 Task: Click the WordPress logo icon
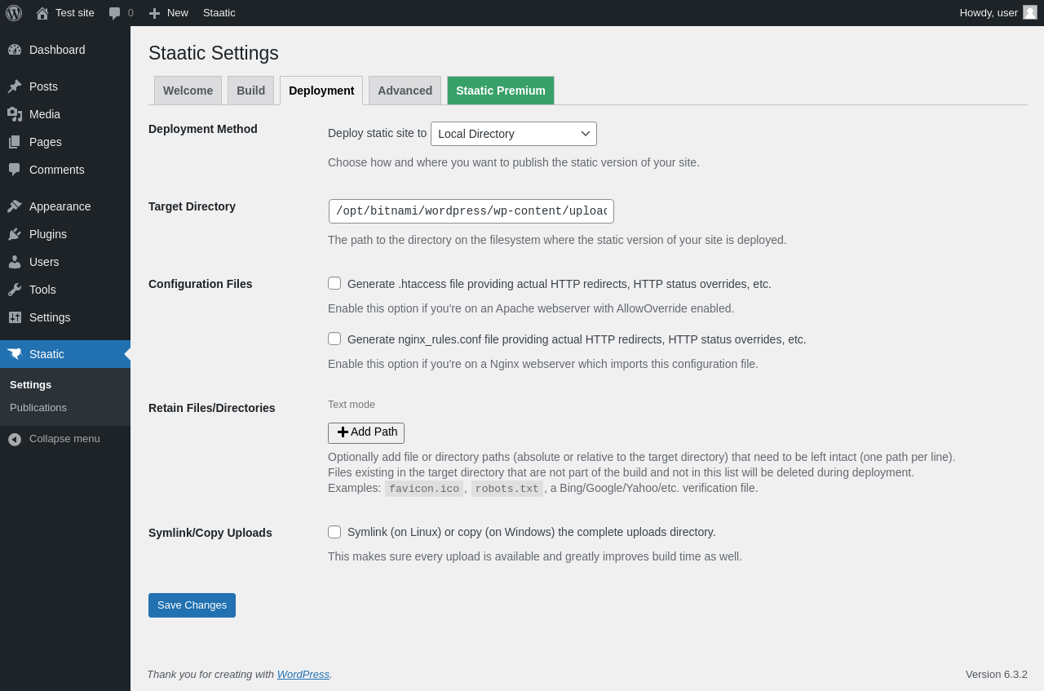14,13
